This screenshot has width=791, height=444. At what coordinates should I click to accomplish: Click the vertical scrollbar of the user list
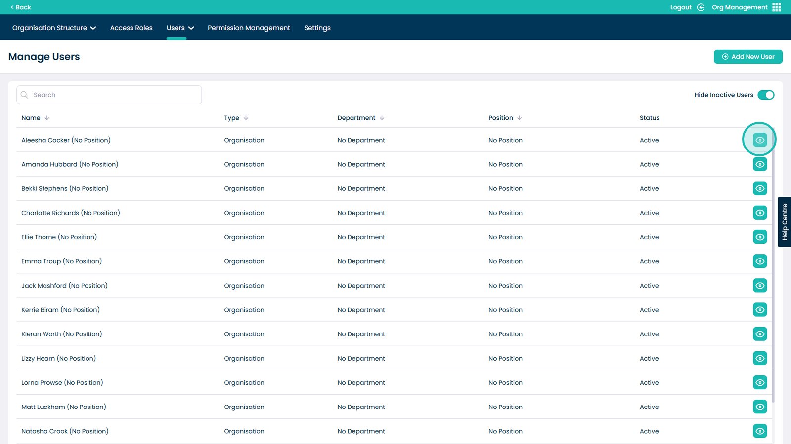[773, 271]
